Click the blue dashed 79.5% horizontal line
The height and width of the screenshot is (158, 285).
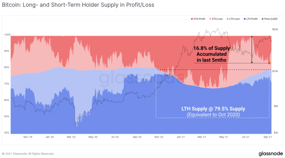tap(213, 69)
